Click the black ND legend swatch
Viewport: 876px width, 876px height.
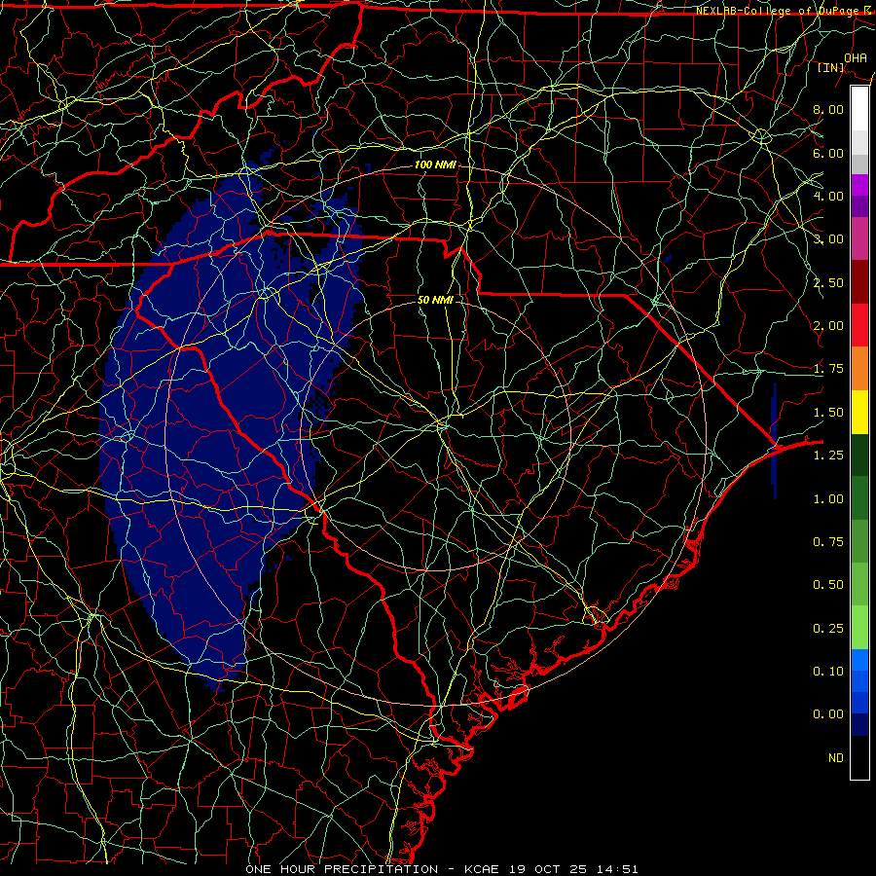click(x=859, y=757)
